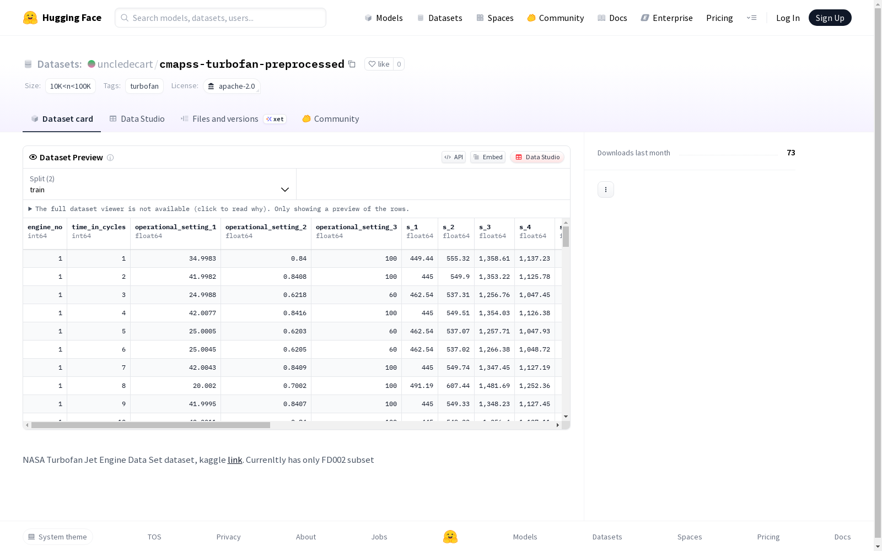This screenshot has height=551, width=882.
Task: Open Enterprise in top navigation
Action: 666,18
